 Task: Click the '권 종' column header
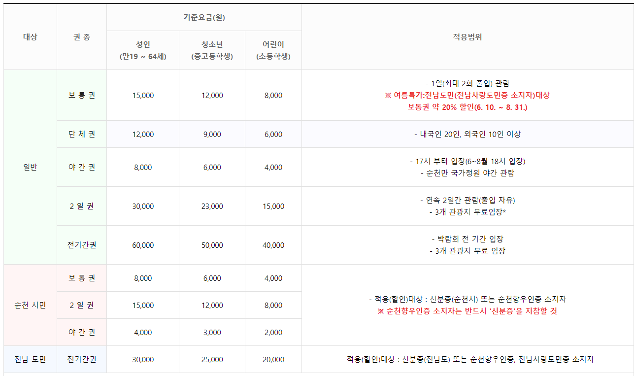pos(82,37)
